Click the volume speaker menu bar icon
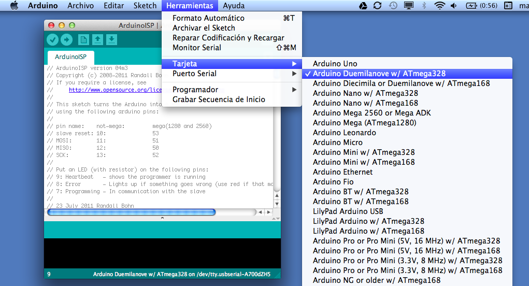Screen dimensions: 529x286 [454, 5]
